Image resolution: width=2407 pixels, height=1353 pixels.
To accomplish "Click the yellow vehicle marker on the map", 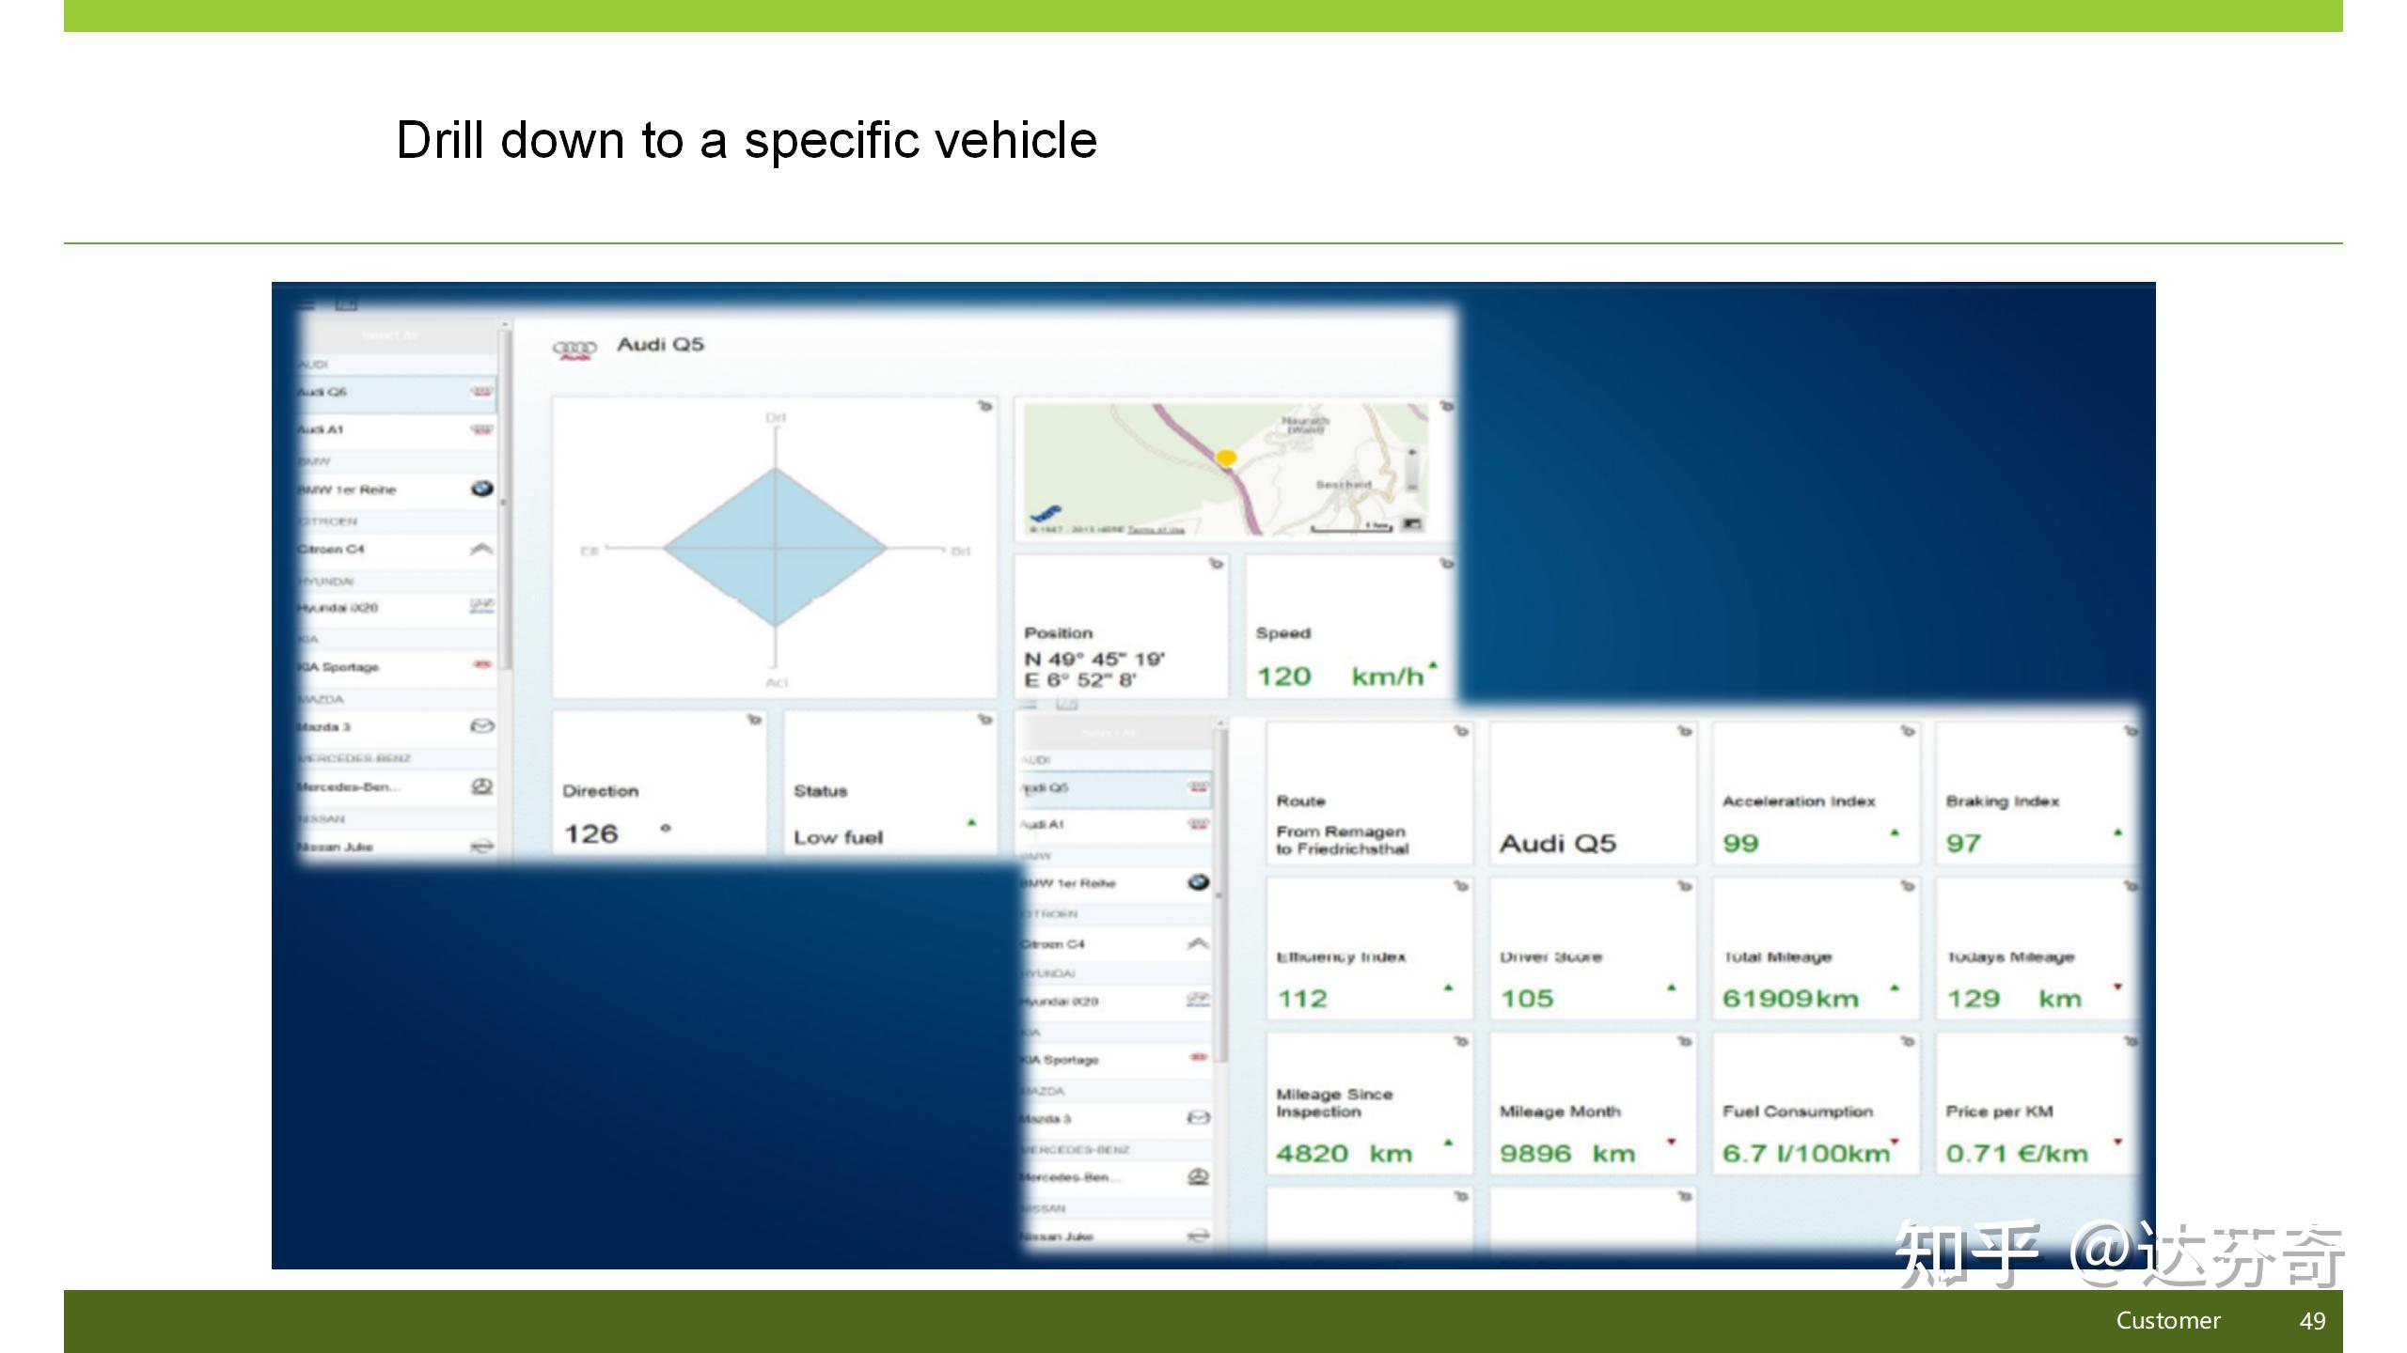I will coord(1226,458).
